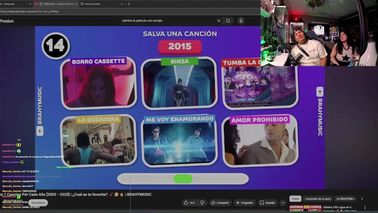Click the up arrow below the left BRAHYMUSIC label

coord(40,131)
